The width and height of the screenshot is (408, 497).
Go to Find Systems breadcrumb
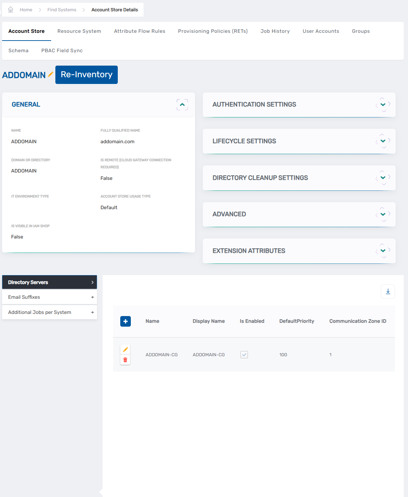62,10
